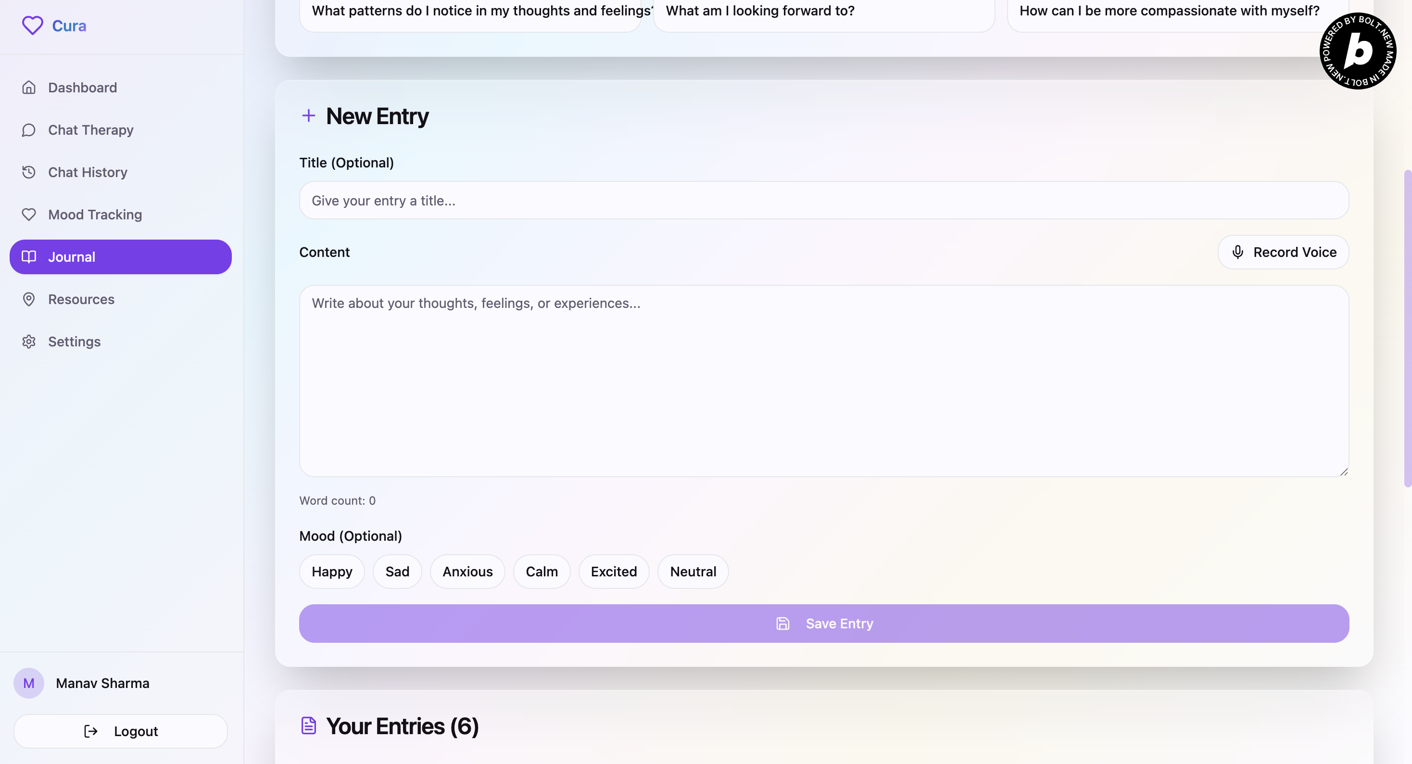Viewport: 1412px width, 764px height.
Task: Click the Chat Therapy bubble icon
Action: pyautogui.click(x=28, y=130)
